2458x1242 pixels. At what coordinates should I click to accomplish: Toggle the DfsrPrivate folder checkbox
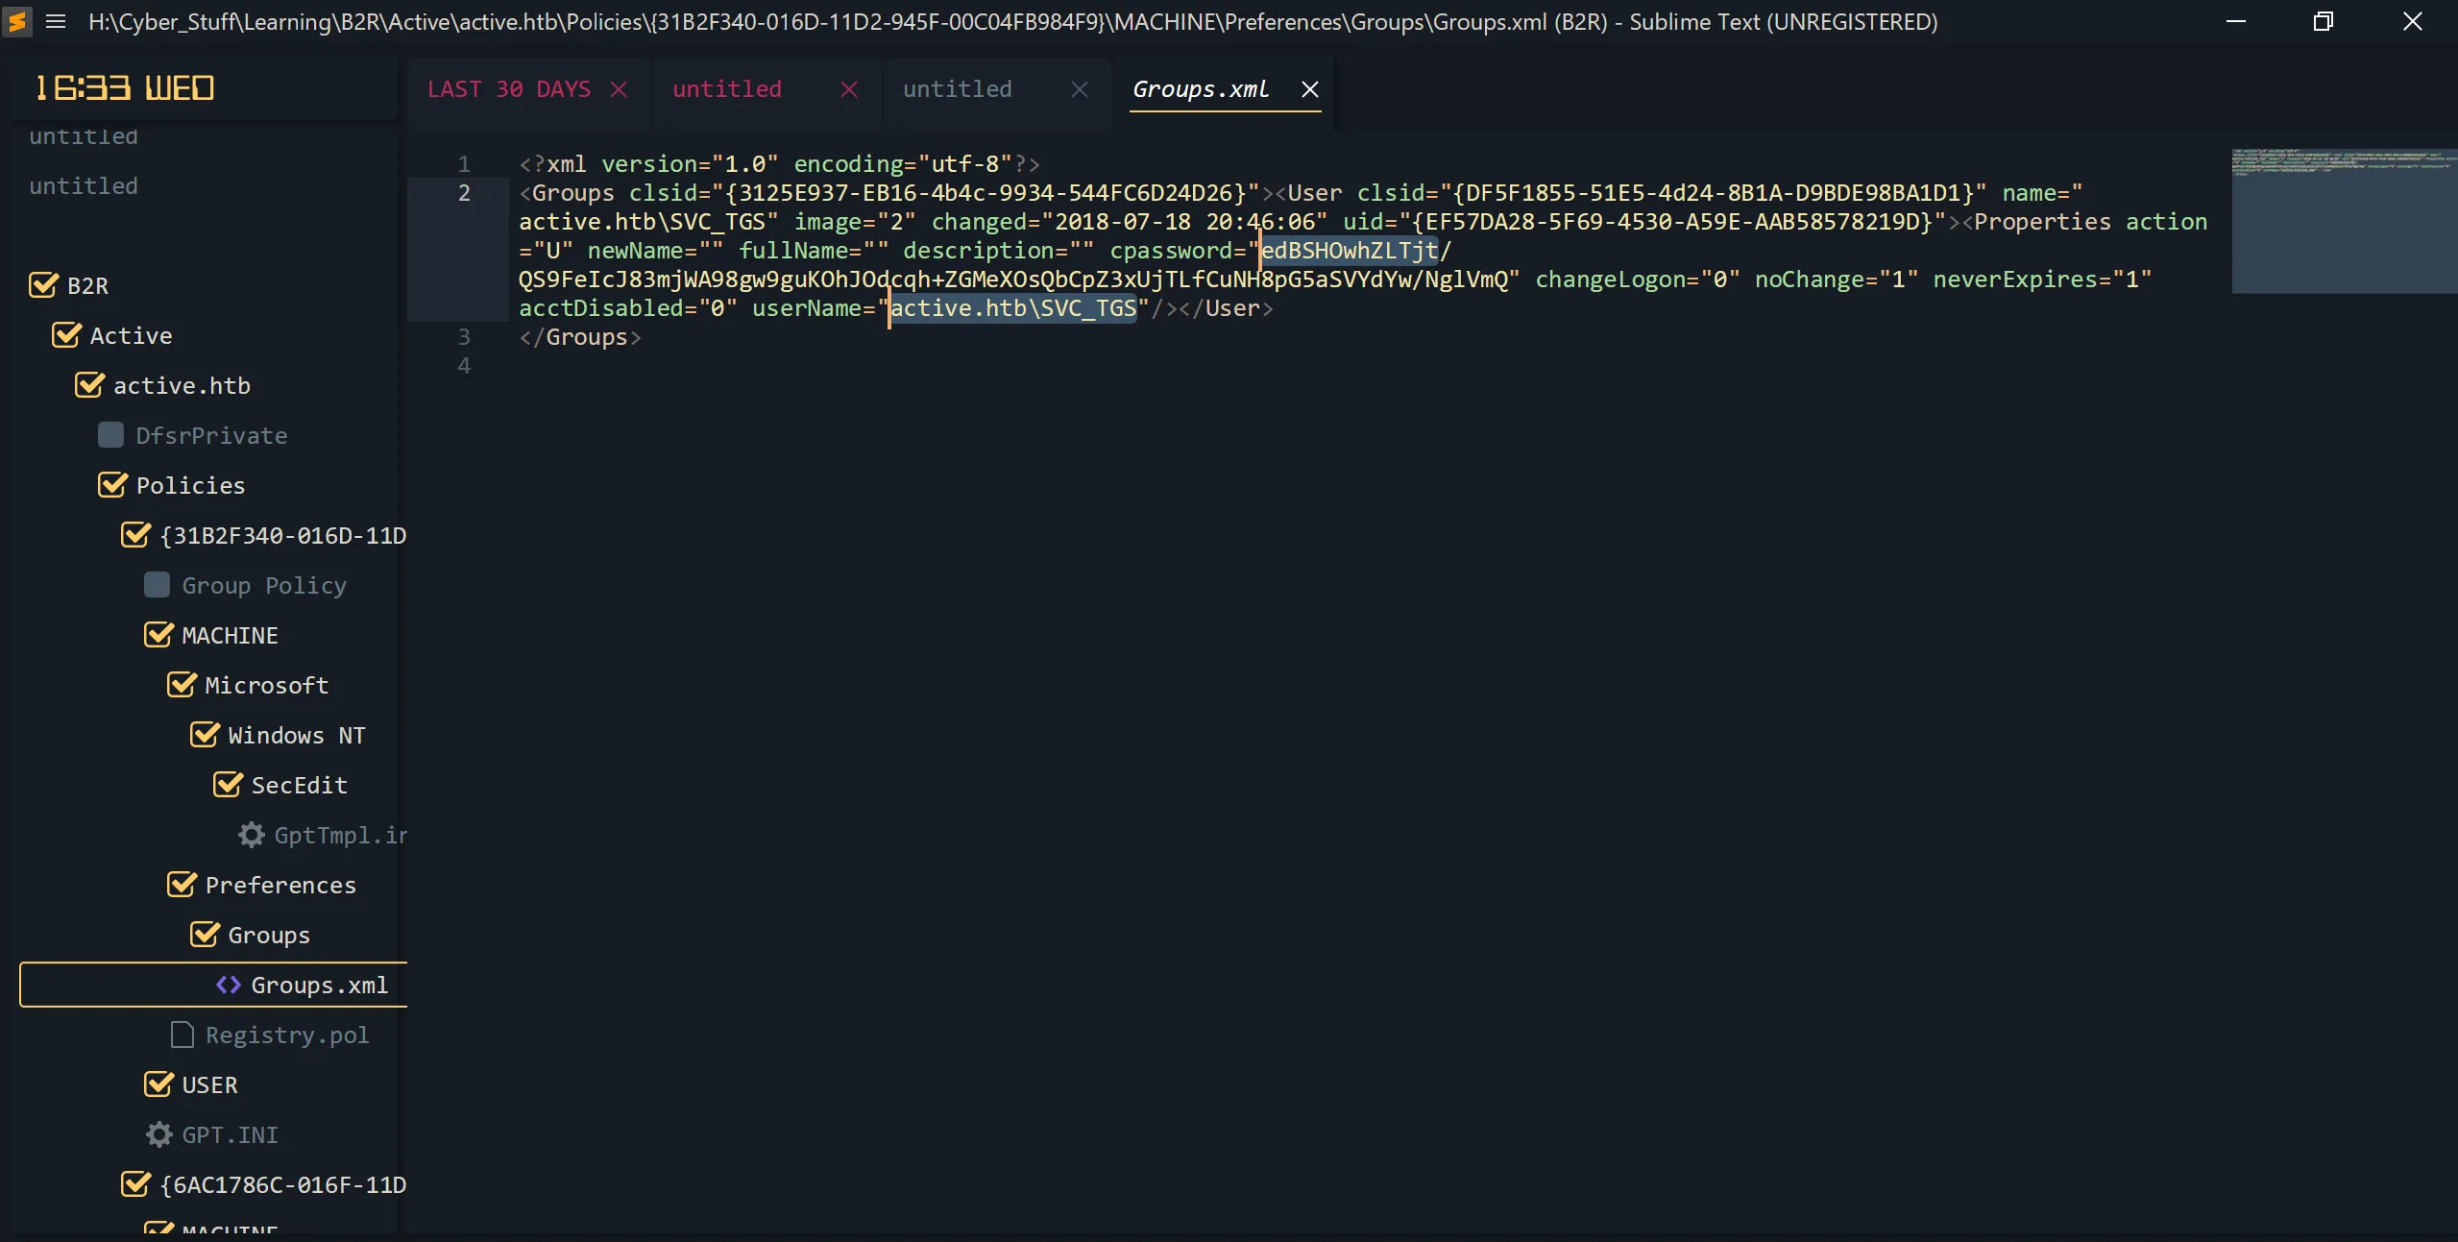click(x=111, y=435)
